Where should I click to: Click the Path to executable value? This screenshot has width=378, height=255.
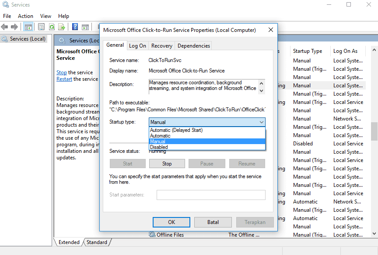[x=187, y=110]
